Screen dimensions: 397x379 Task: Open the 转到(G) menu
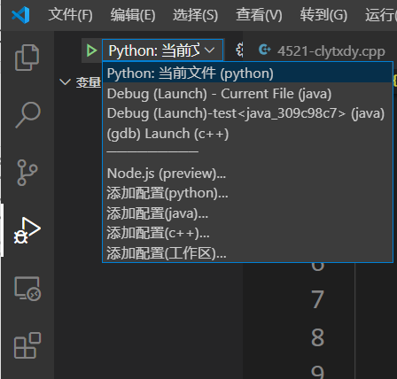tap(323, 15)
